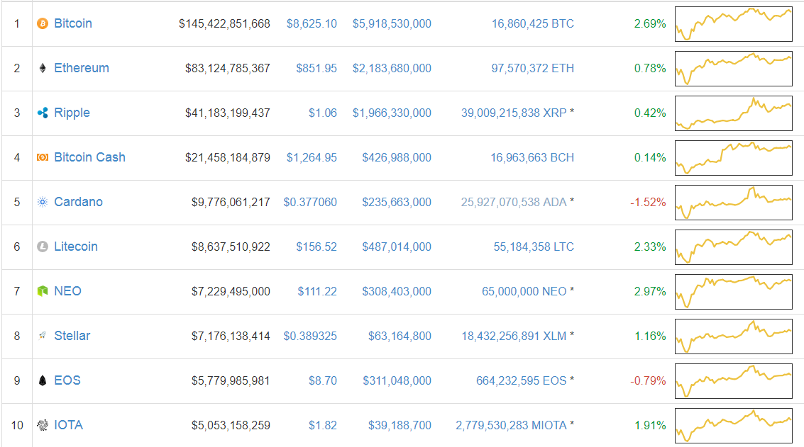Click EOS volume $311,048,000
Viewport: 804px width, 447px height.
pyautogui.click(x=397, y=380)
